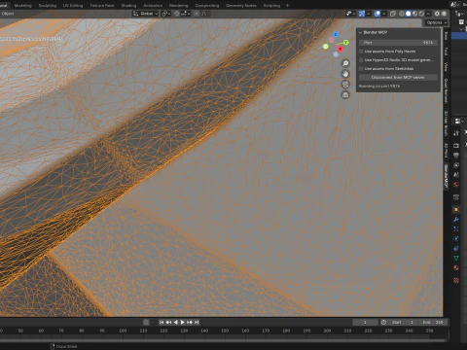Jump to the first frame
The image size is (467, 350).
162,322
